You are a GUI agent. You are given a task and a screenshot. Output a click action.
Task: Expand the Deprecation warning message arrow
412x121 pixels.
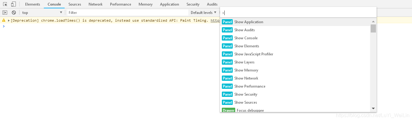pos(9,21)
